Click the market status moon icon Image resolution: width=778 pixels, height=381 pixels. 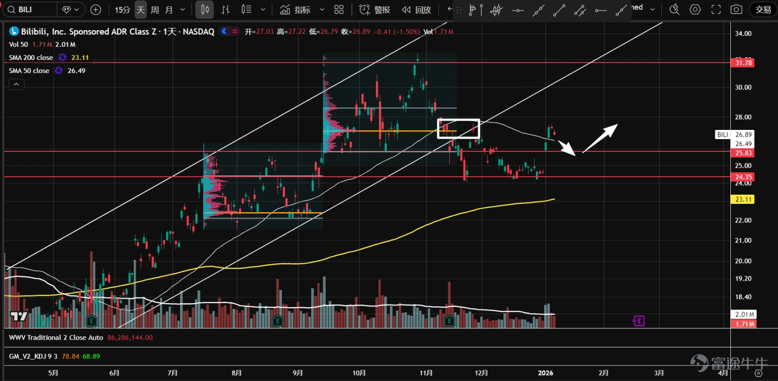(224, 31)
